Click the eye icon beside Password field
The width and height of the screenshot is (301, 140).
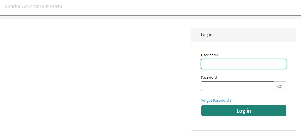tap(280, 86)
